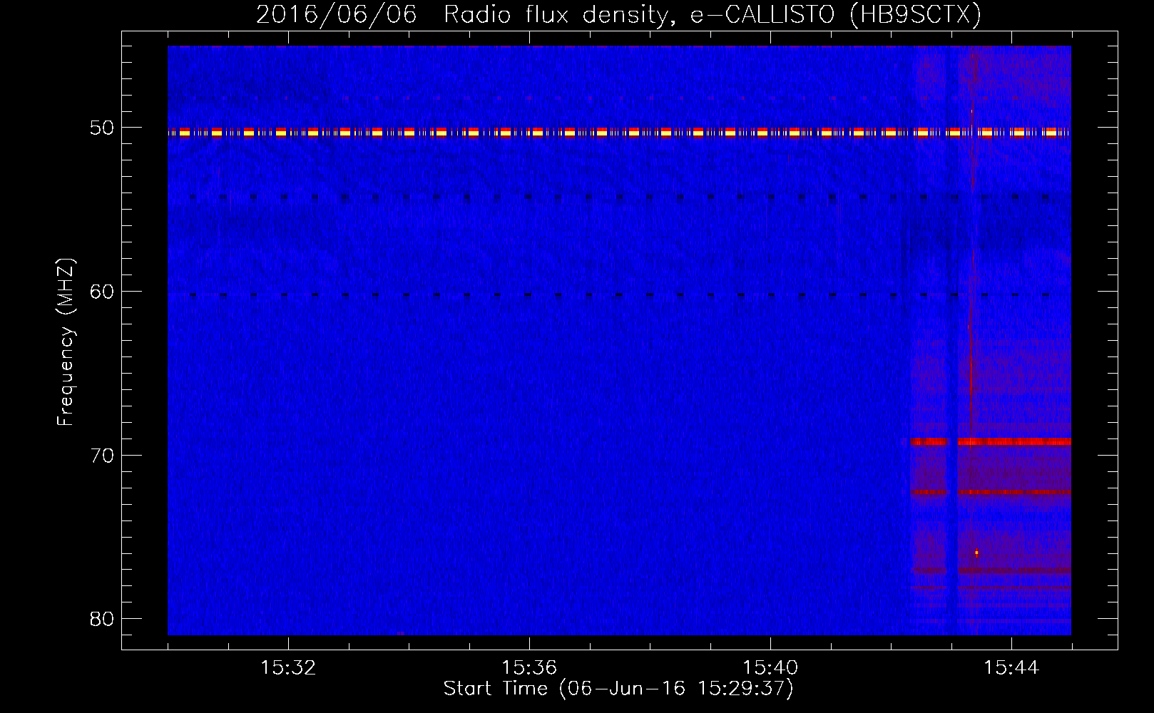1154x713 pixels.
Task: Click the 60 MHz frequency tick label
Action: pos(102,291)
